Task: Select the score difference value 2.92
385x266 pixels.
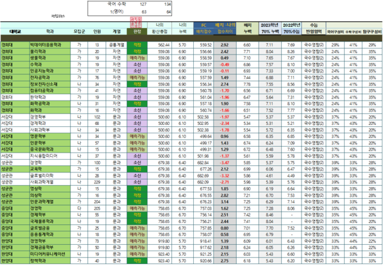Action: [x=225, y=45]
